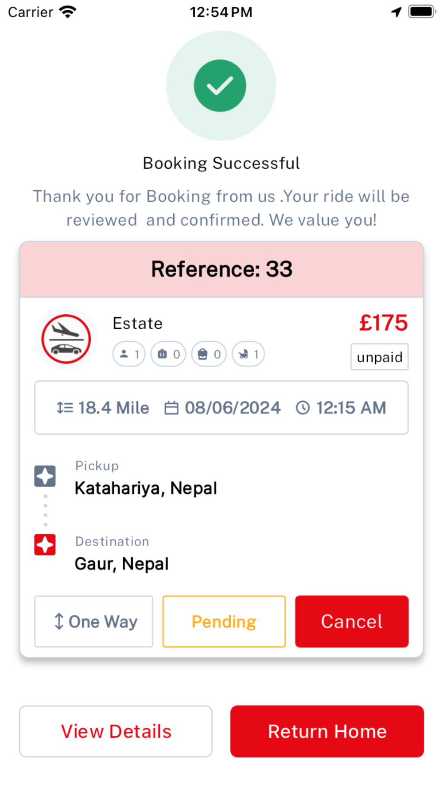Tap the green success checkmark icon
The image size is (443, 788).
[220, 86]
